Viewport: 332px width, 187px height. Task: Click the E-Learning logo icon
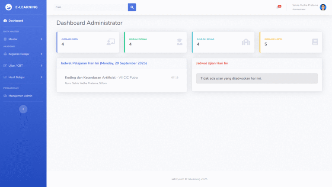tap(9, 7)
